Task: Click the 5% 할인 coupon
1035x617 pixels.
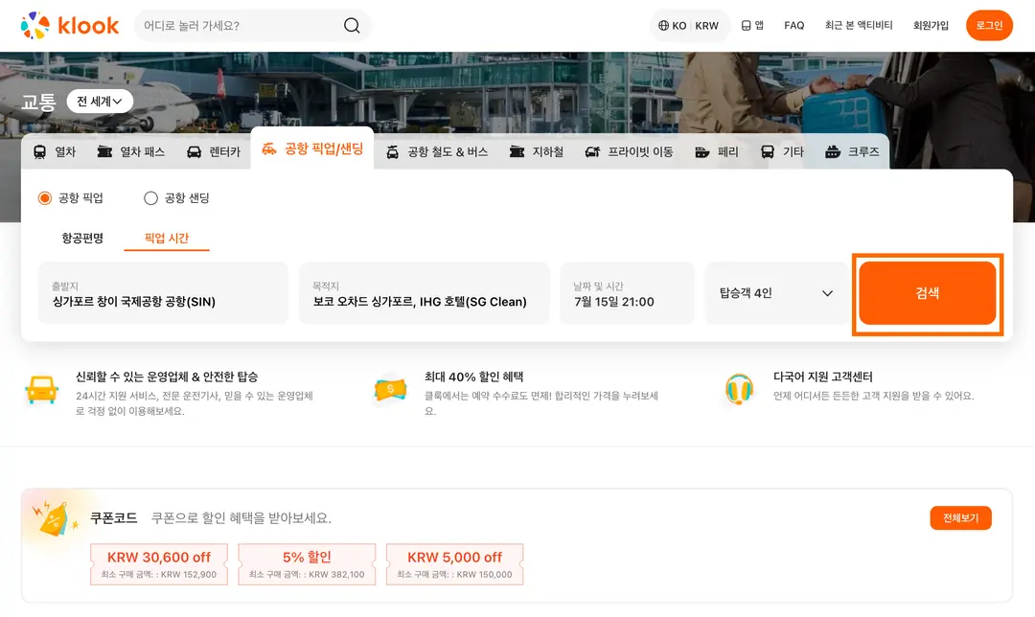Action: click(307, 564)
